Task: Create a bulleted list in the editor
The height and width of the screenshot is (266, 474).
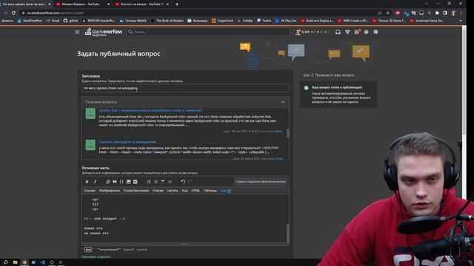Action: coord(156,182)
